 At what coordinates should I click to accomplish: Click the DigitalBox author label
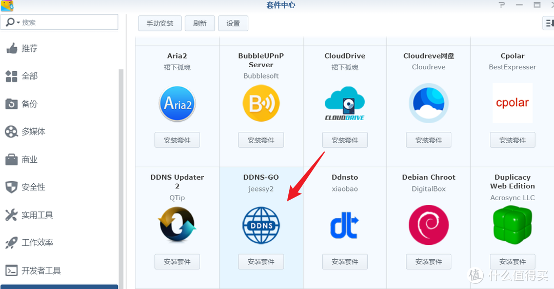(x=428, y=189)
